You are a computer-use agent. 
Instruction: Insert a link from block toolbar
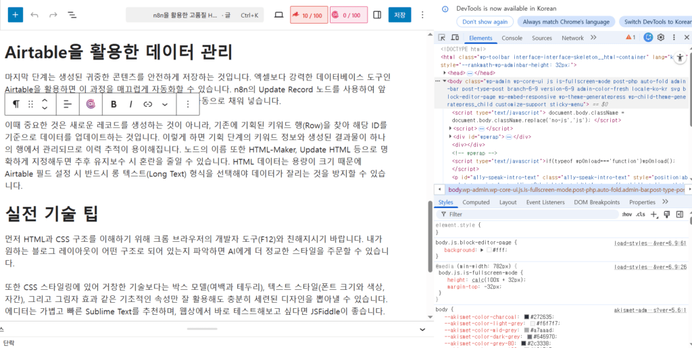pyautogui.click(x=148, y=104)
